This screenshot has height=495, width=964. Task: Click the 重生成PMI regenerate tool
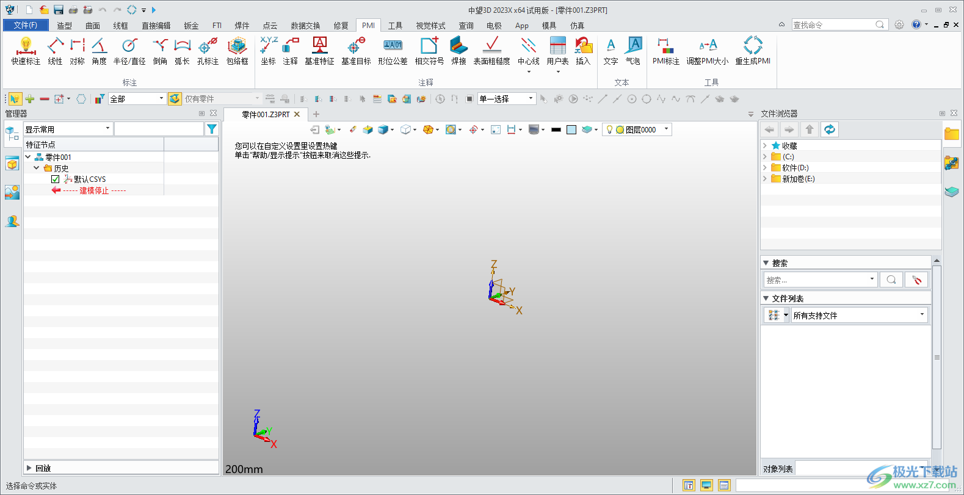point(753,51)
